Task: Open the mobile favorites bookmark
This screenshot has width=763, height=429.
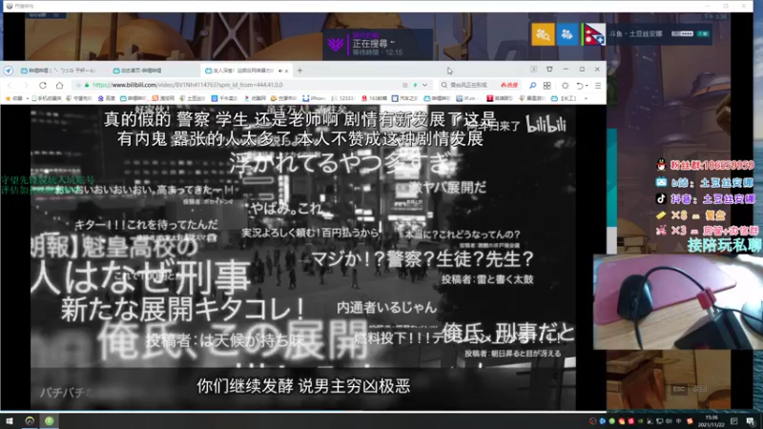Action: [47, 98]
